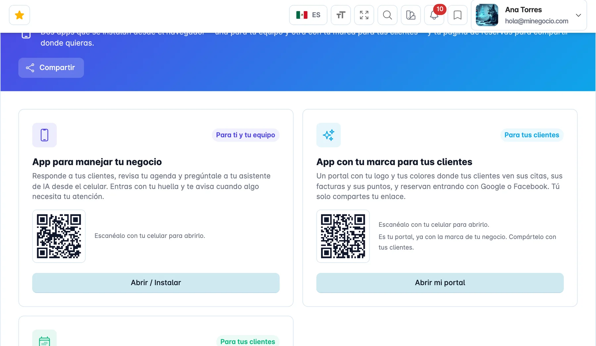Screen dimensions: 596x346
Task: Click heading 'App con tu marca para tus clientes'
Action: [x=394, y=162]
